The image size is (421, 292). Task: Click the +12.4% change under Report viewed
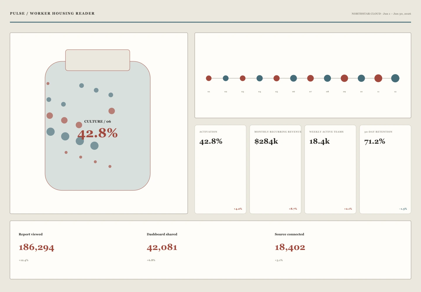[23, 260]
